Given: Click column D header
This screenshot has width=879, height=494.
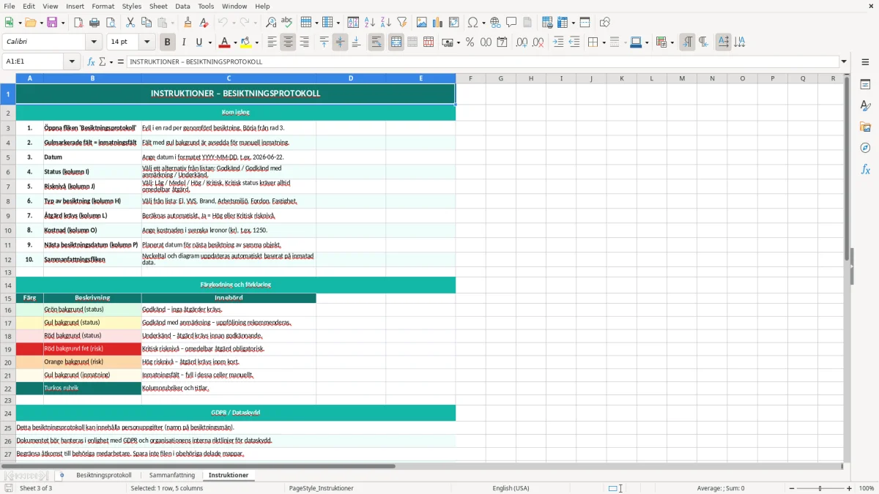Looking at the screenshot, I should point(351,78).
